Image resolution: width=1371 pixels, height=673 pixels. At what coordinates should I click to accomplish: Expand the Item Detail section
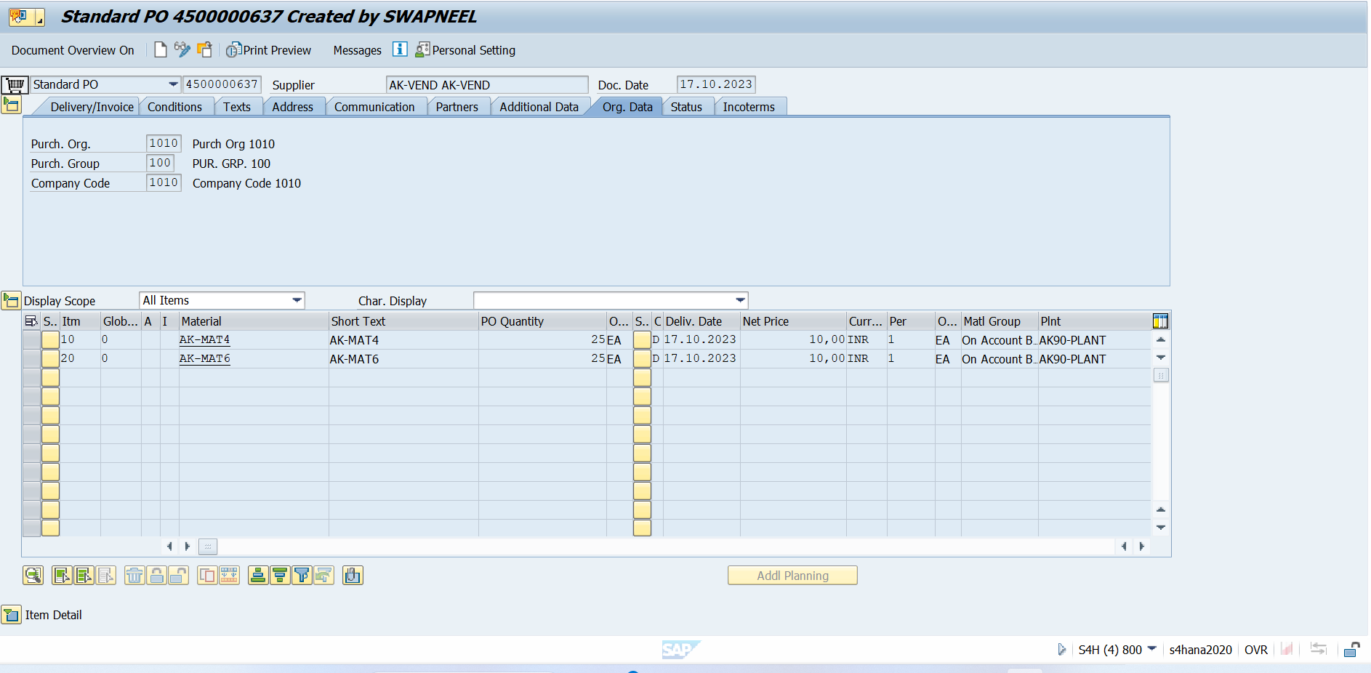pos(12,615)
